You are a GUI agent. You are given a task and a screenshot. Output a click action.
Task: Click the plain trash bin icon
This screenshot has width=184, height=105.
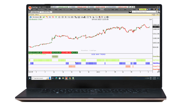(x=102, y=17)
